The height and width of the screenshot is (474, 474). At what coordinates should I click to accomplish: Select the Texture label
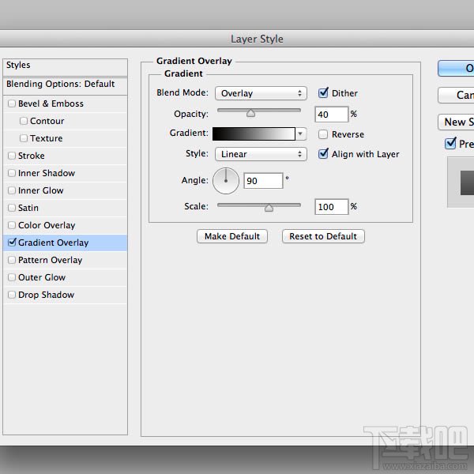tap(47, 138)
